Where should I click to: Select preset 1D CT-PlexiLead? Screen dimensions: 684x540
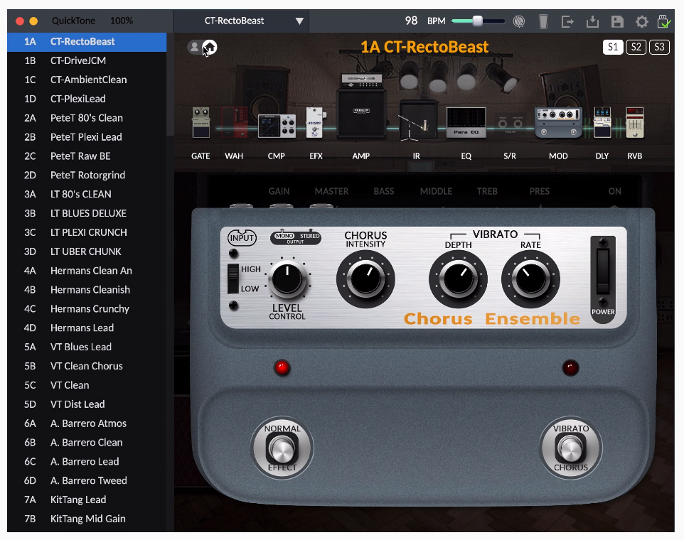[x=87, y=99]
